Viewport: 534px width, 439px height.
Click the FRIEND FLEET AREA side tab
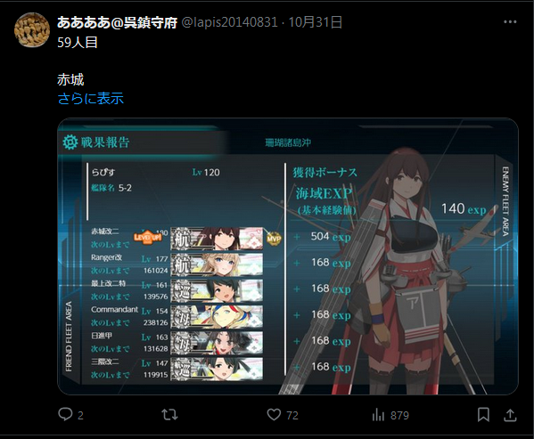tap(69, 337)
